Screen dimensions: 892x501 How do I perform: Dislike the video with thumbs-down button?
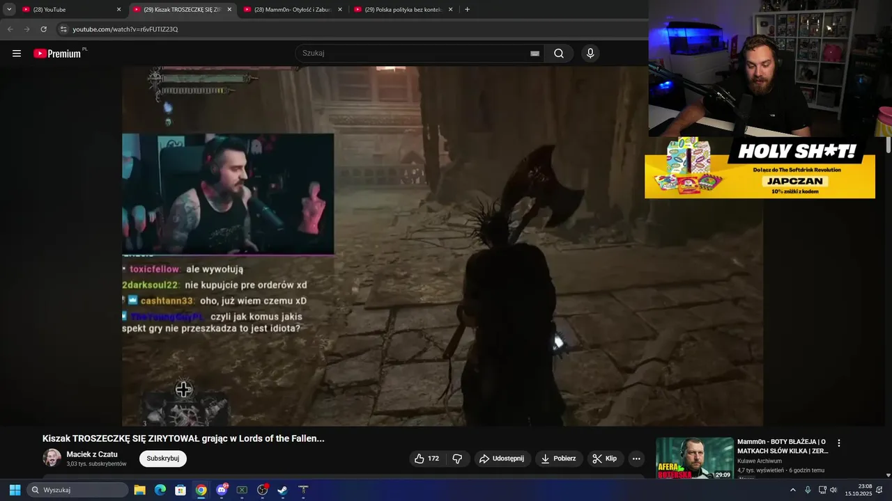pyautogui.click(x=458, y=459)
